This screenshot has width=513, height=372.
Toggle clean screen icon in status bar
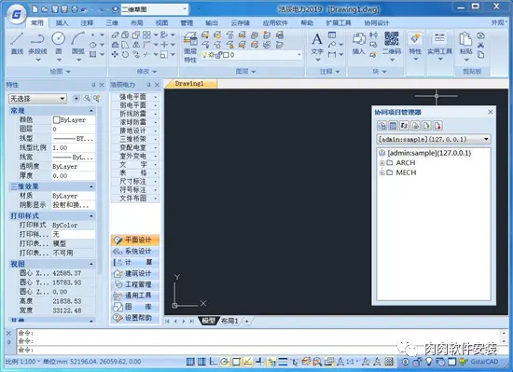click(451, 362)
